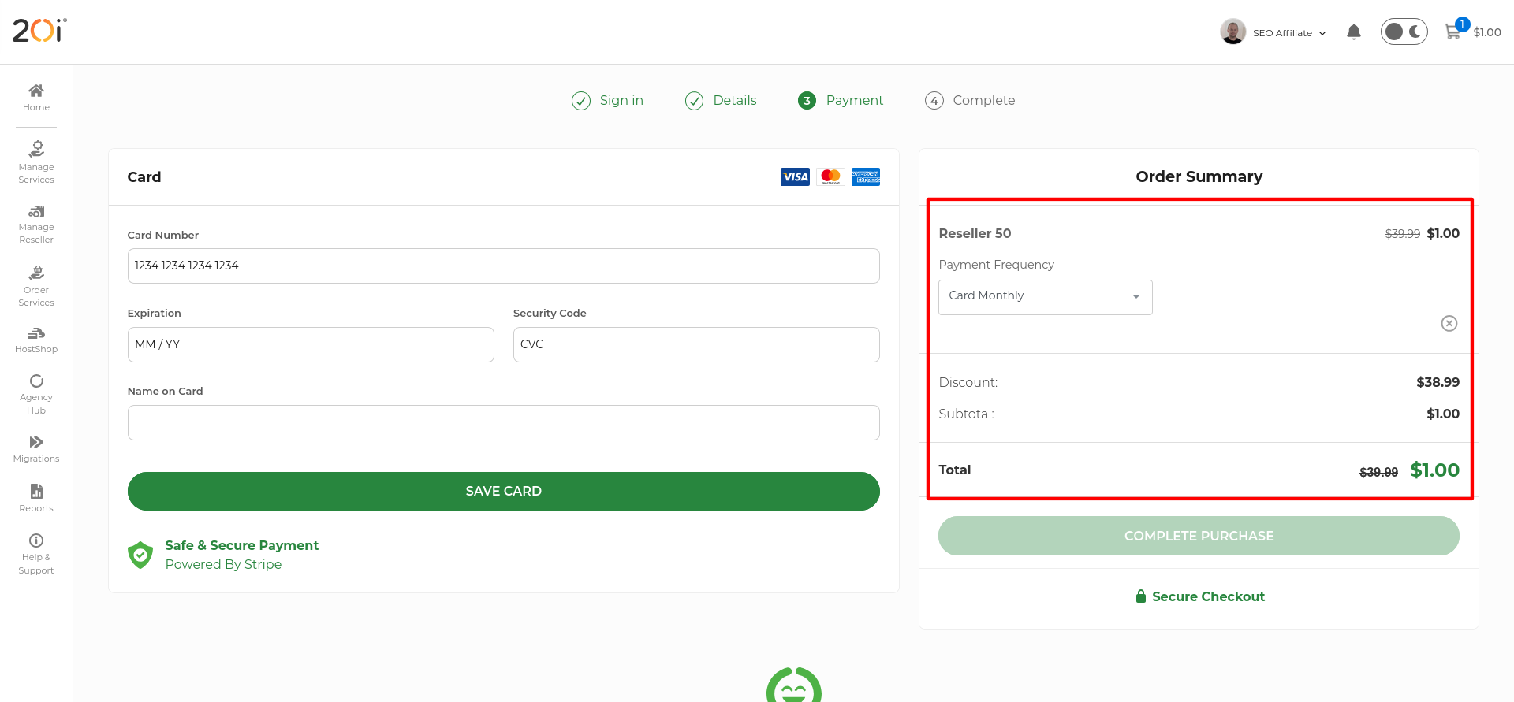Click the Secure Checkout link
Screen dimensions: 1514x702
(x=1199, y=596)
